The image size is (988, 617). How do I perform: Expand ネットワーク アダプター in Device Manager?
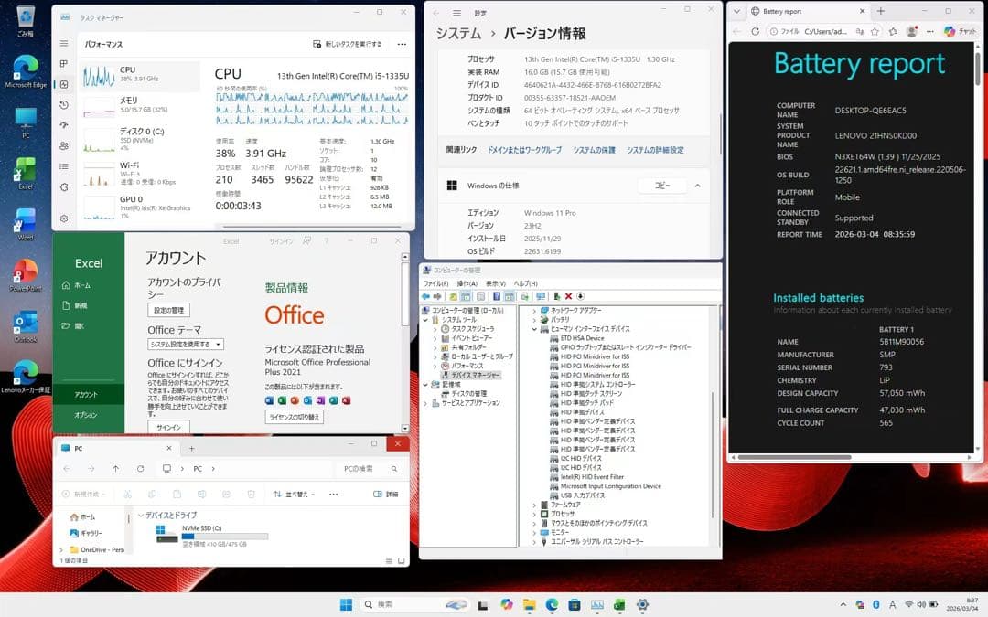533,310
